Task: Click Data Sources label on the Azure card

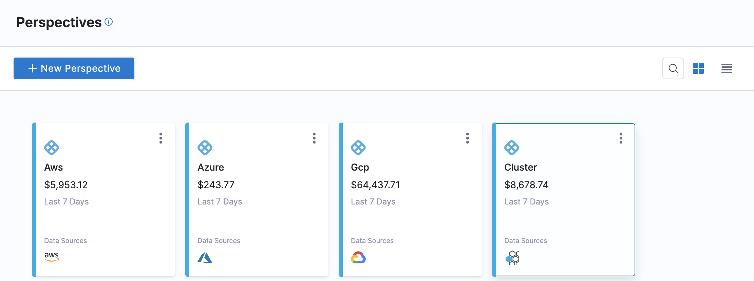Action: pos(219,241)
